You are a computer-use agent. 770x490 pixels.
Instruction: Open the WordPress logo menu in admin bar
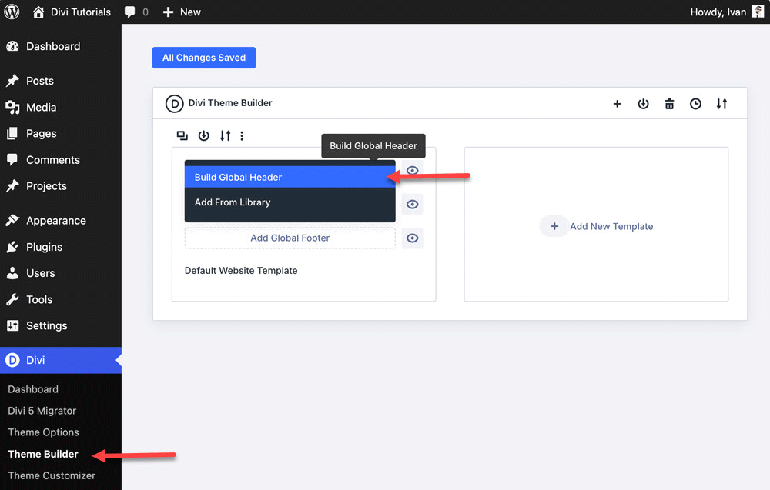click(x=11, y=12)
